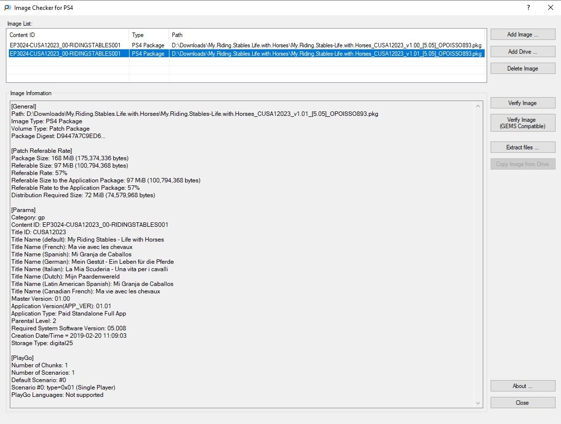Click the Distribution Required Size line
The height and width of the screenshot is (424, 561).
click(x=83, y=195)
